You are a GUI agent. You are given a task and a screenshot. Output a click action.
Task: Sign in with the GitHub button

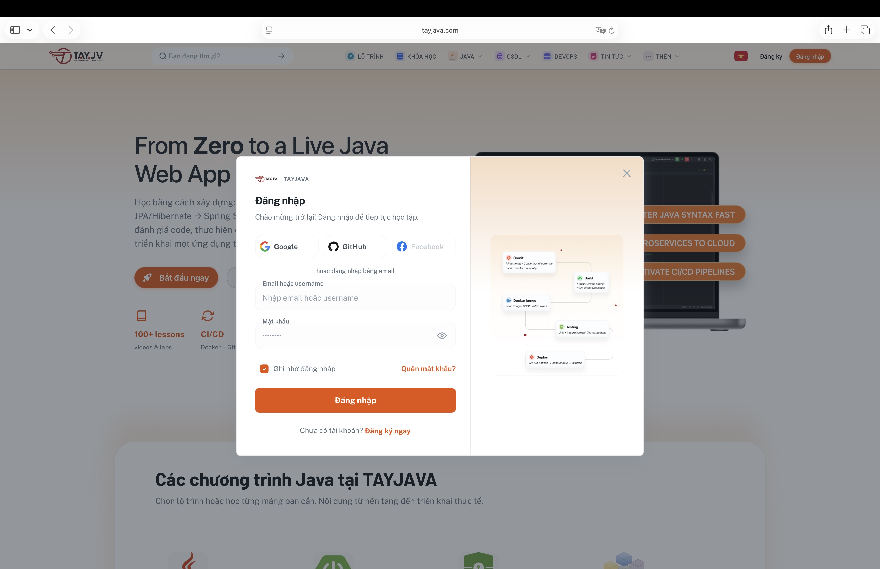point(355,247)
